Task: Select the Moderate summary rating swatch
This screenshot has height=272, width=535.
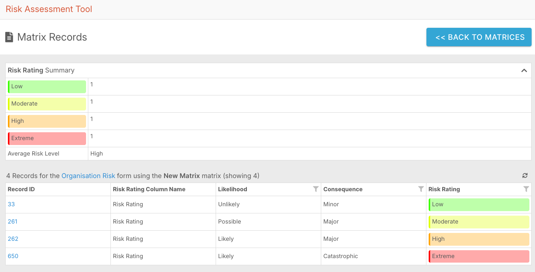Action: 47,104
